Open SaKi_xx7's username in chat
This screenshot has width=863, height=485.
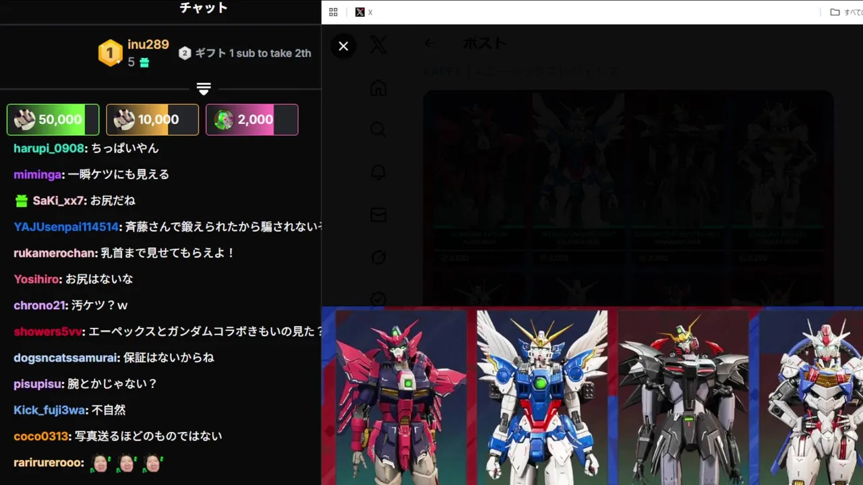coord(59,201)
